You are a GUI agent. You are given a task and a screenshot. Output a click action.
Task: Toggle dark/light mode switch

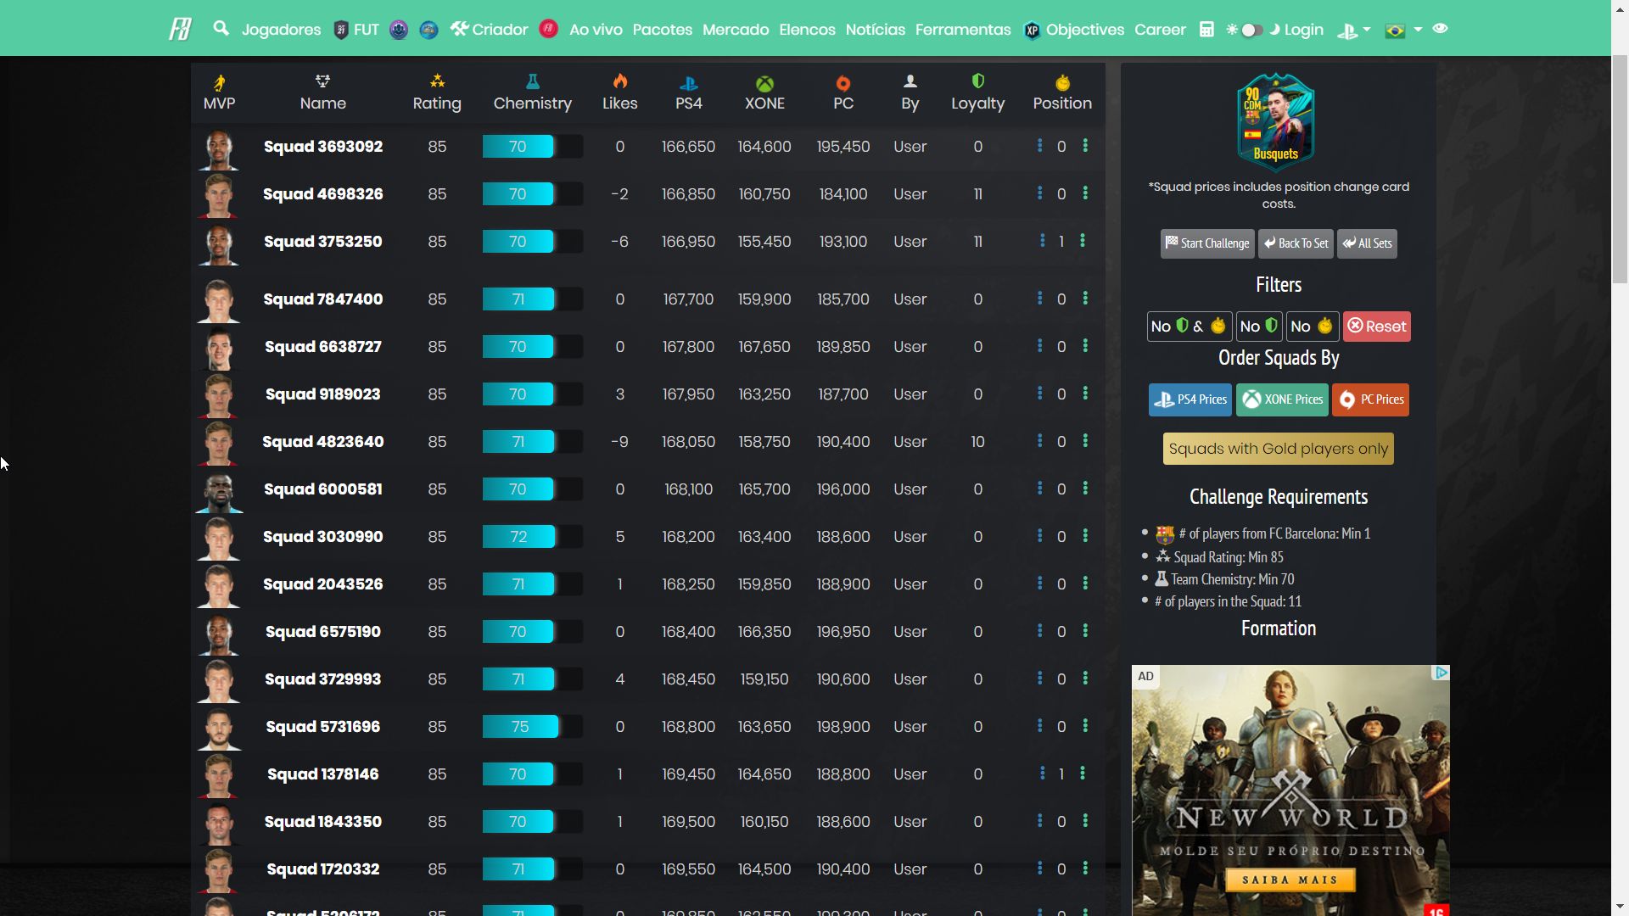[x=1251, y=30]
